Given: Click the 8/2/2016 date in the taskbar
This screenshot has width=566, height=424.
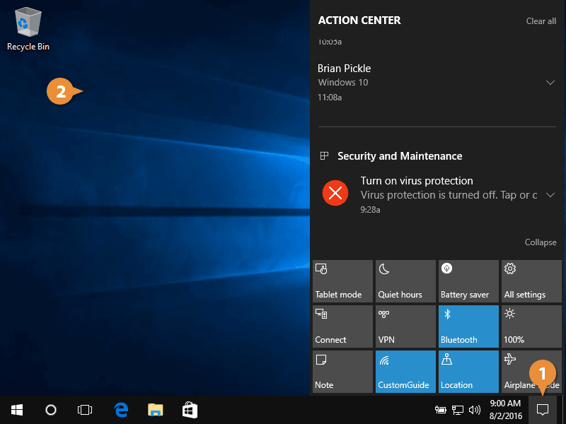Looking at the screenshot, I should pyautogui.click(x=506, y=416).
